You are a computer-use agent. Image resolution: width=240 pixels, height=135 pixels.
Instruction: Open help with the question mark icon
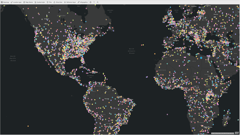94,2
